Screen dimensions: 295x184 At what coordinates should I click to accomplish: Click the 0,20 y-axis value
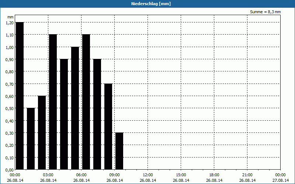(10, 145)
